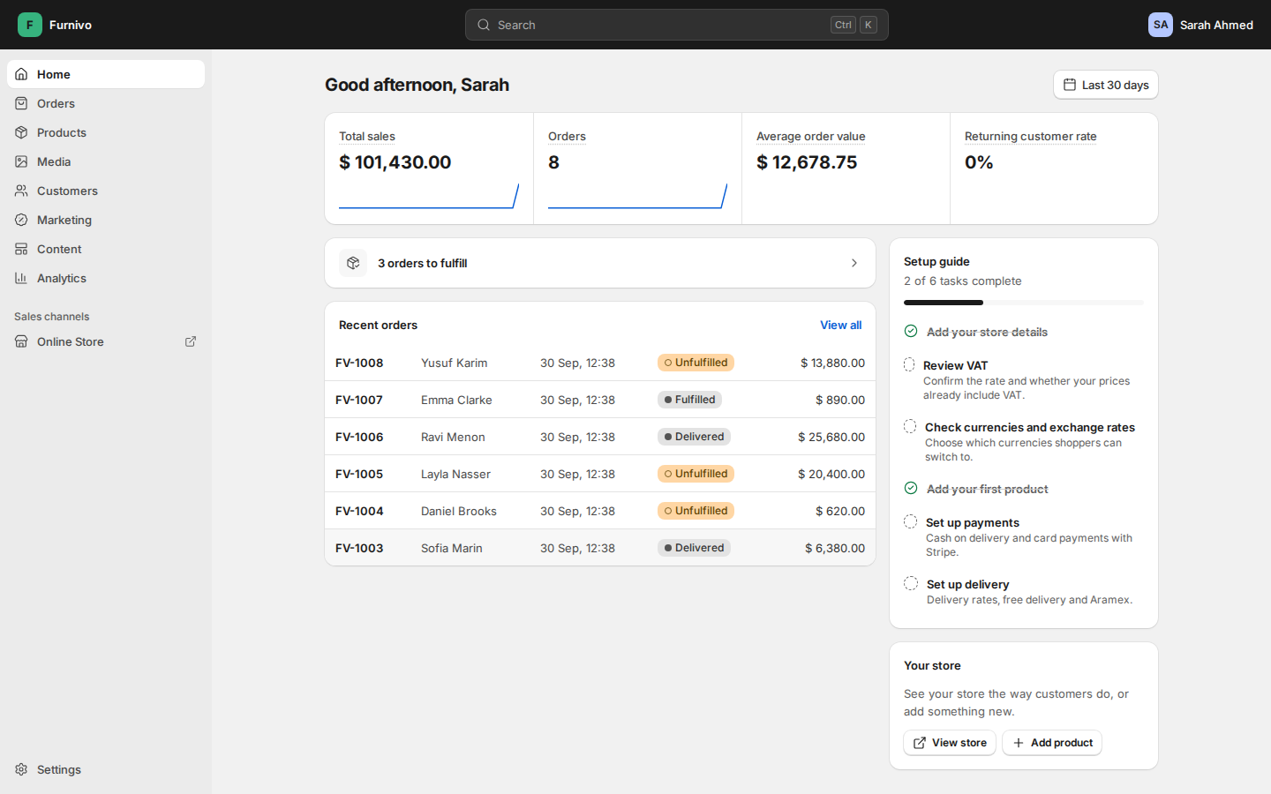Toggle completed check for Add your store details
Image resolution: width=1271 pixels, height=794 pixels.
pos(911,331)
